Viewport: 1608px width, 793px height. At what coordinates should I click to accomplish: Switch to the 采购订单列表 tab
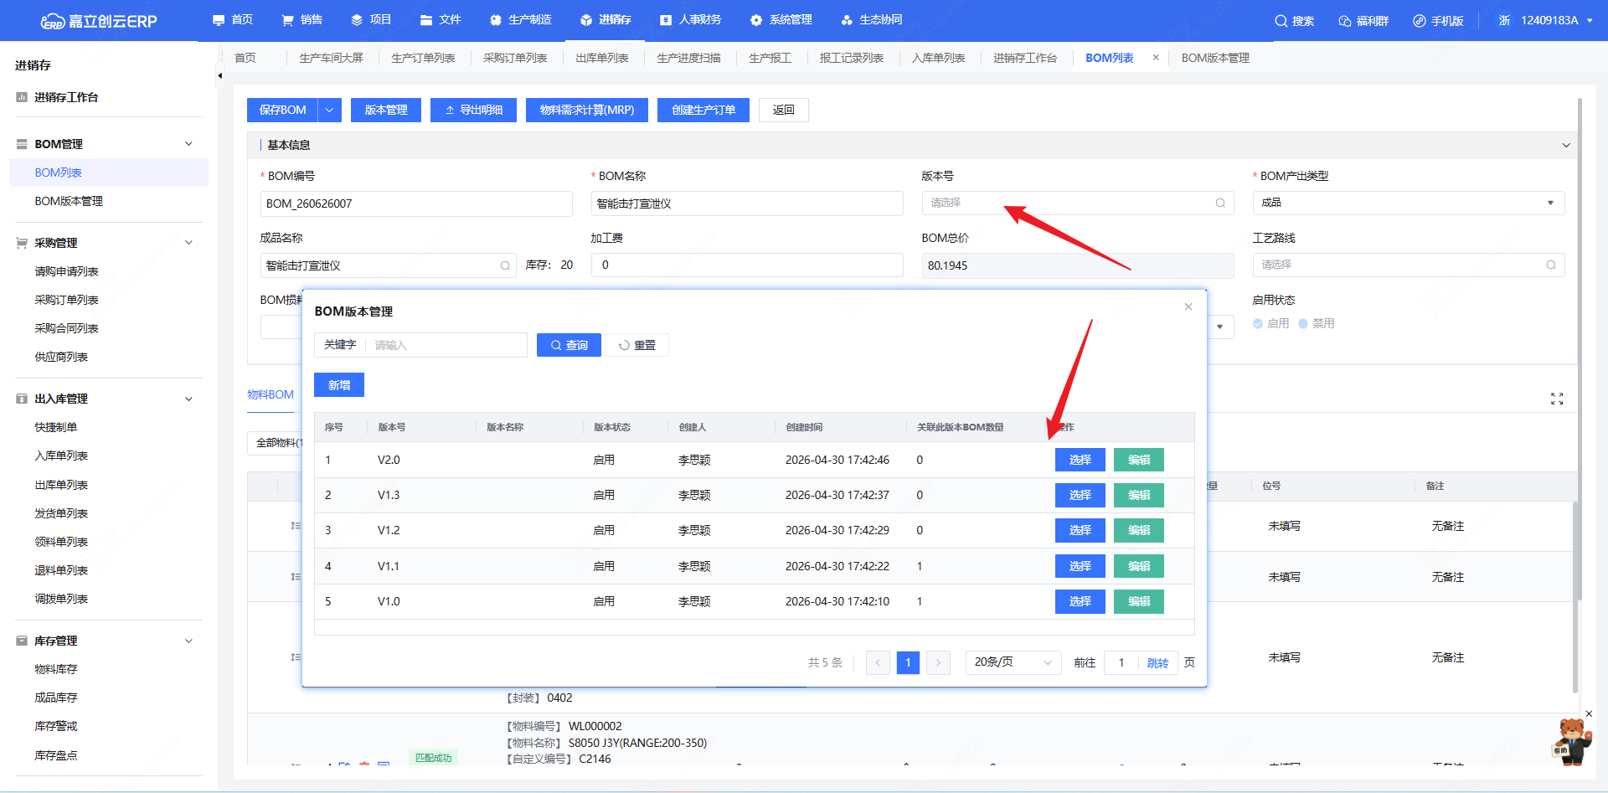tap(515, 58)
